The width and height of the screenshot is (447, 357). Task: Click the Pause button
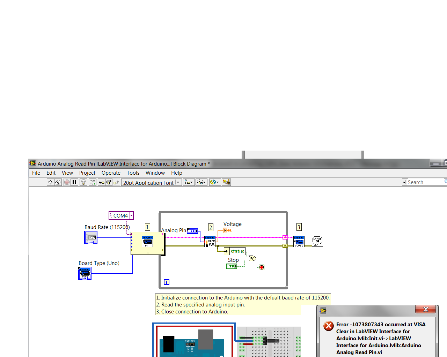click(74, 182)
